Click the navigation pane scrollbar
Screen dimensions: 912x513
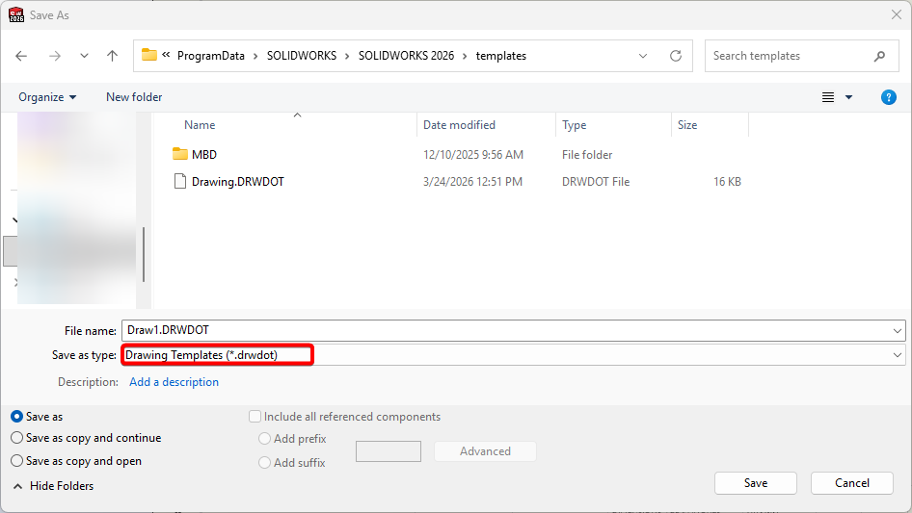point(144,254)
